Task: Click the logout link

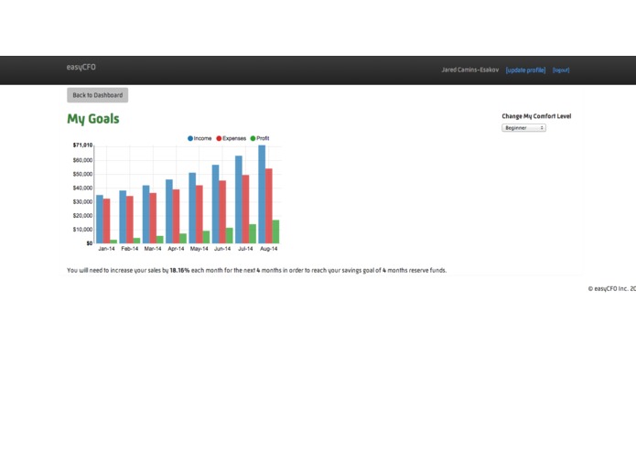Action: pos(561,70)
